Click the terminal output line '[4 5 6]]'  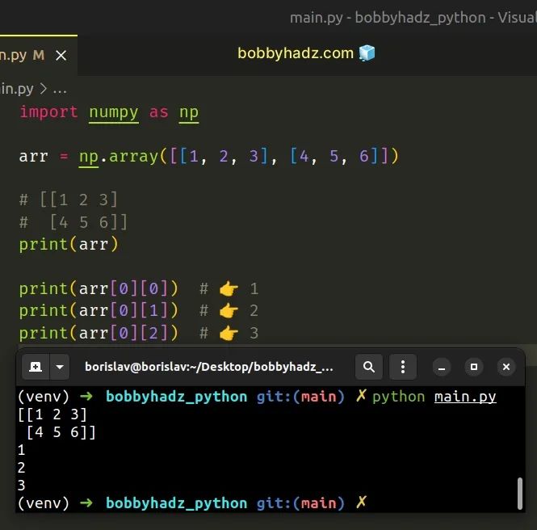(x=61, y=432)
